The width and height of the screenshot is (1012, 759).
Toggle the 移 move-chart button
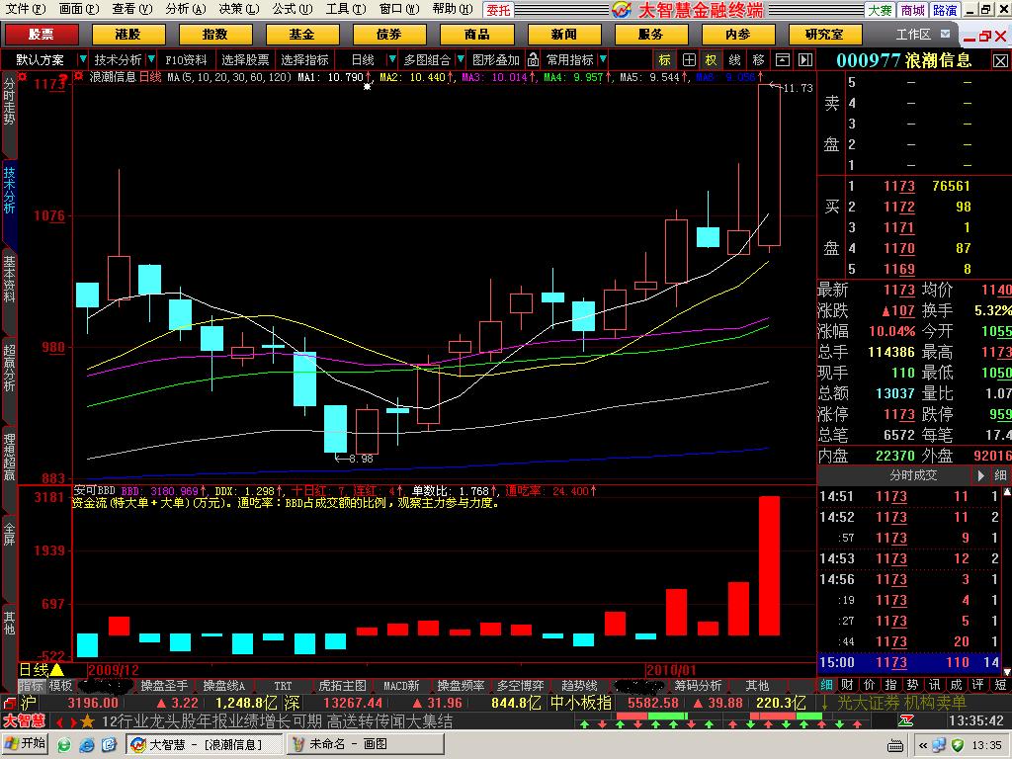[x=758, y=60]
